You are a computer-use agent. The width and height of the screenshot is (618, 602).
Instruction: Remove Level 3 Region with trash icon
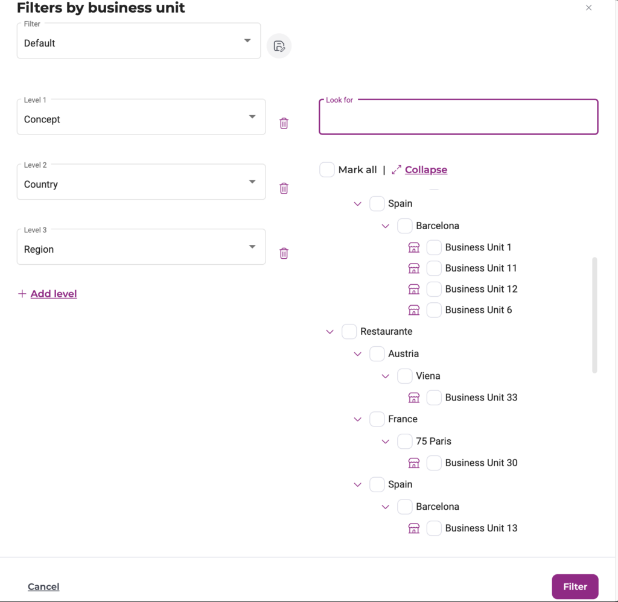tap(284, 253)
